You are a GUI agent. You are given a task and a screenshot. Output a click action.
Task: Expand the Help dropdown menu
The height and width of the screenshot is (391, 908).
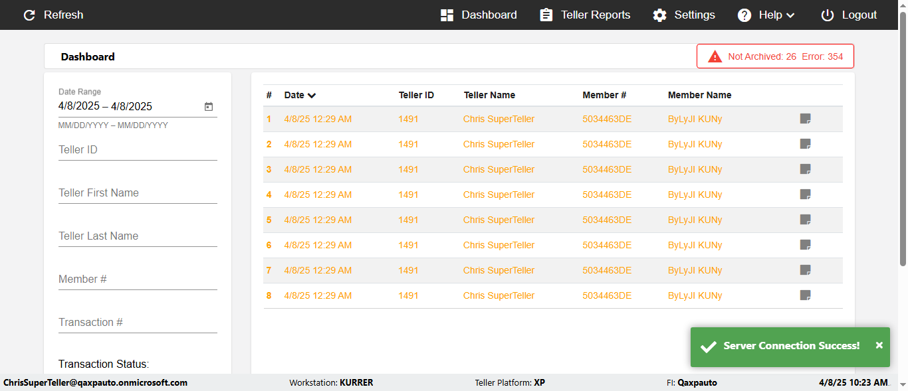(766, 15)
